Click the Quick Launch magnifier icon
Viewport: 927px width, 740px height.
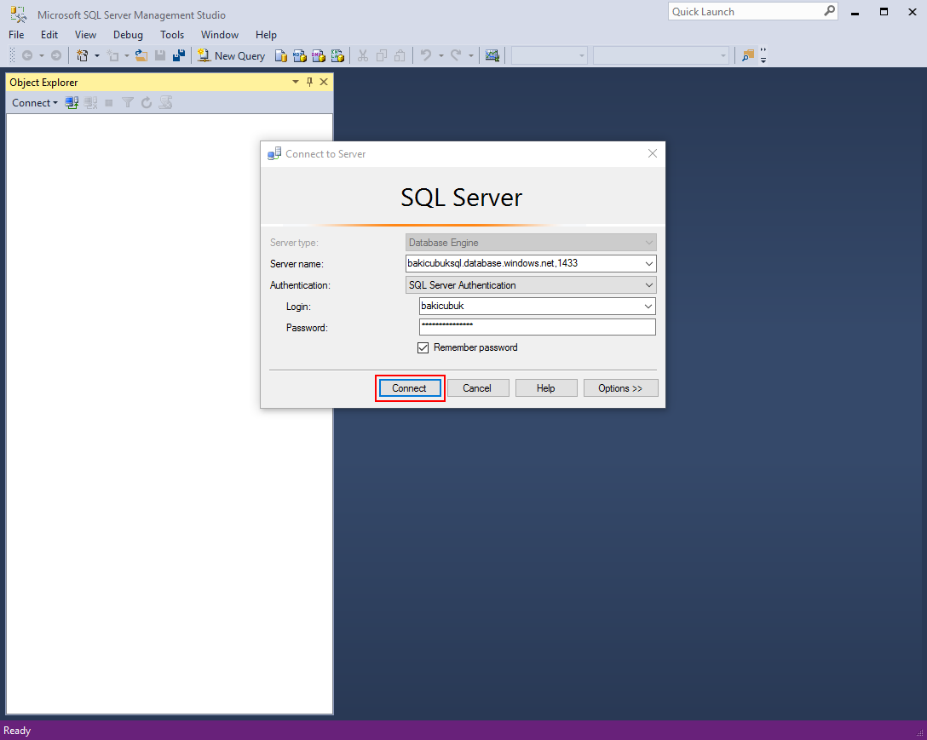coord(830,11)
